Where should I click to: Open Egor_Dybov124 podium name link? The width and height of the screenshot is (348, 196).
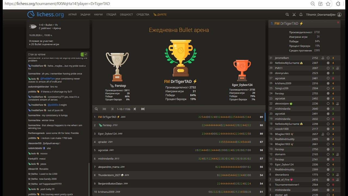coord(242,85)
